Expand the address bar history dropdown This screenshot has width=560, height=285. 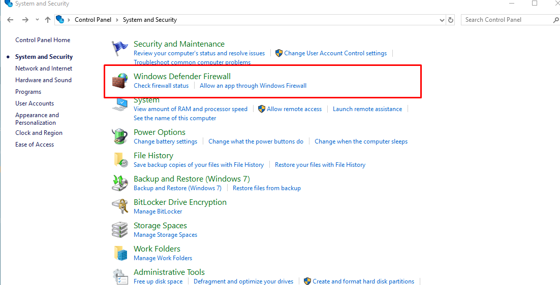442,20
